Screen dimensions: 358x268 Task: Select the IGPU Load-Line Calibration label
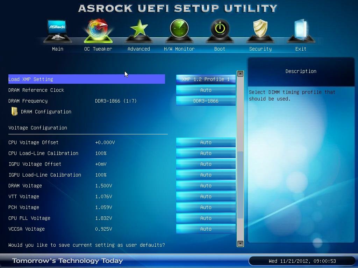pyautogui.click(x=45, y=175)
